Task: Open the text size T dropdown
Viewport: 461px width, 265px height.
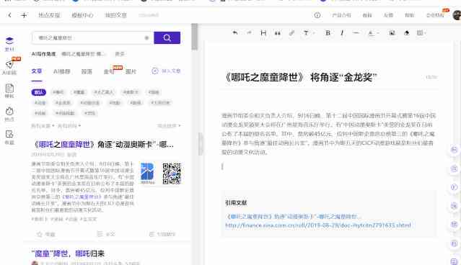Action: coord(308,33)
